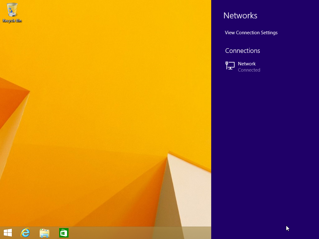Open the Windows Store from the taskbar
319x239 pixels.
[64, 232]
